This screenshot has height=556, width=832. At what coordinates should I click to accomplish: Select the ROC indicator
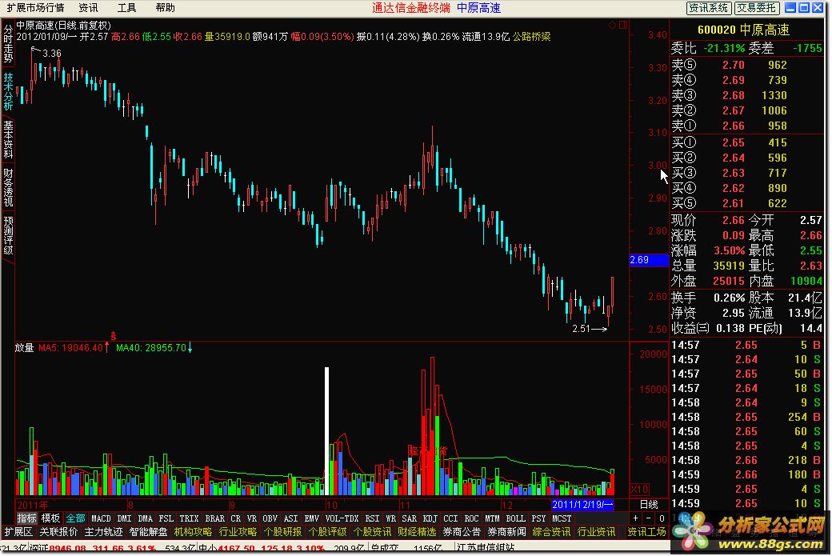[471, 518]
